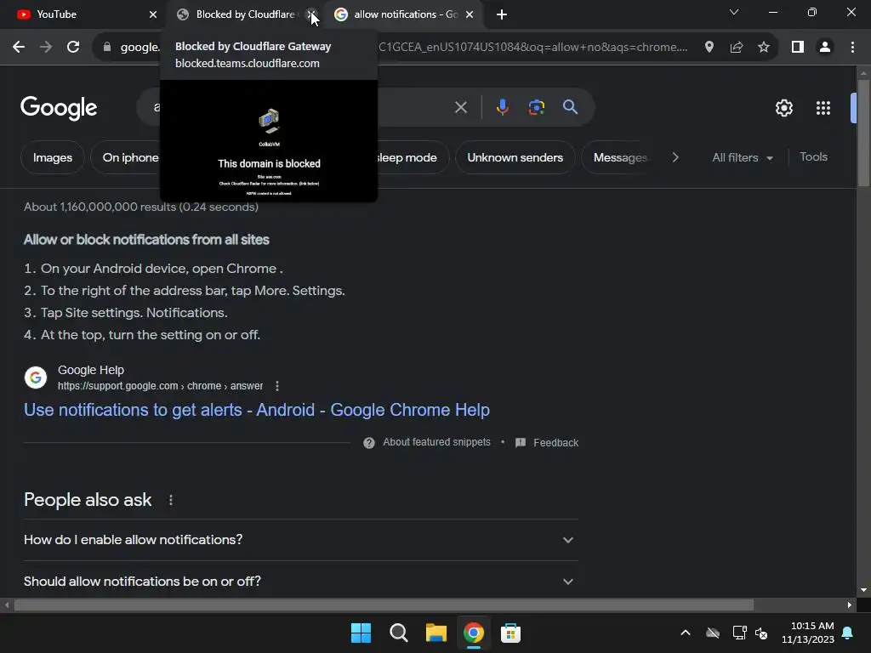
Task: Go back using the browser back arrow
Action: pos(19,48)
